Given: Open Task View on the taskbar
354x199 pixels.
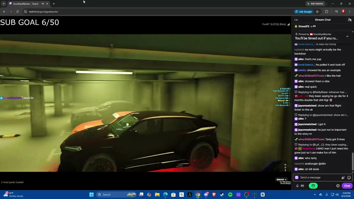Looking at the screenshot, I should tap(141, 195).
